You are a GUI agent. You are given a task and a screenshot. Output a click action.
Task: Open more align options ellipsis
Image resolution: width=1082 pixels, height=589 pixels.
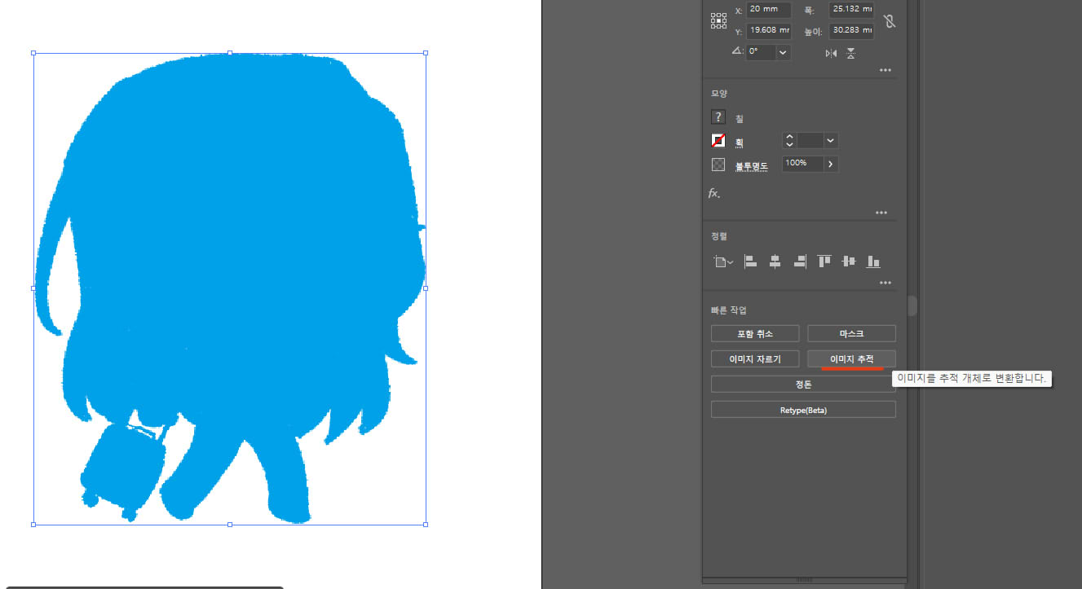[885, 284]
